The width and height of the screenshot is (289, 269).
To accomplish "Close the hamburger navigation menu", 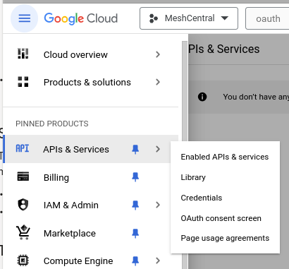I will click(x=25, y=18).
